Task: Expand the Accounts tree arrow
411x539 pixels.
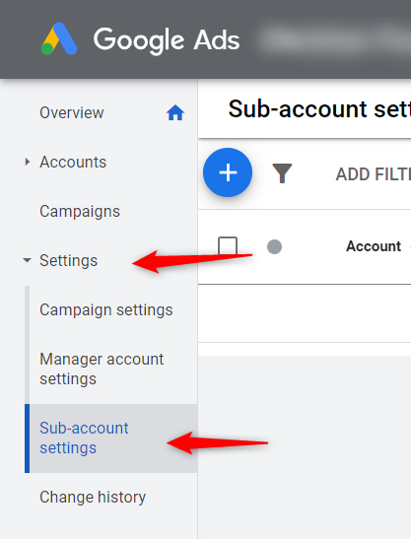Action: pyautogui.click(x=28, y=162)
